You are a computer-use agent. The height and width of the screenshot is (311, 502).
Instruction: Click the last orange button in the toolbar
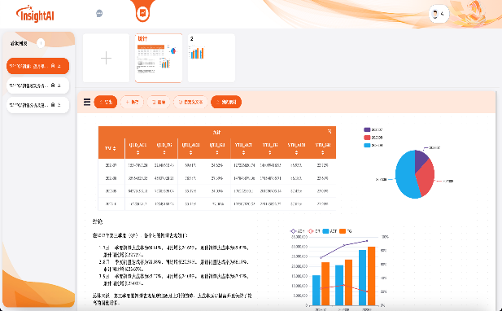pos(226,102)
